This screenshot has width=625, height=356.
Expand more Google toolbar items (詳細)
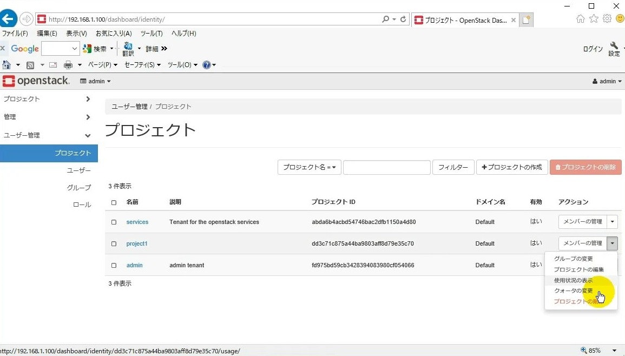pyautogui.click(x=156, y=49)
